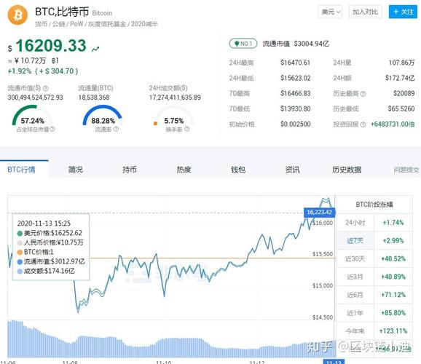
Task: Click the 问题提交 link
Action: click(406, 170)
